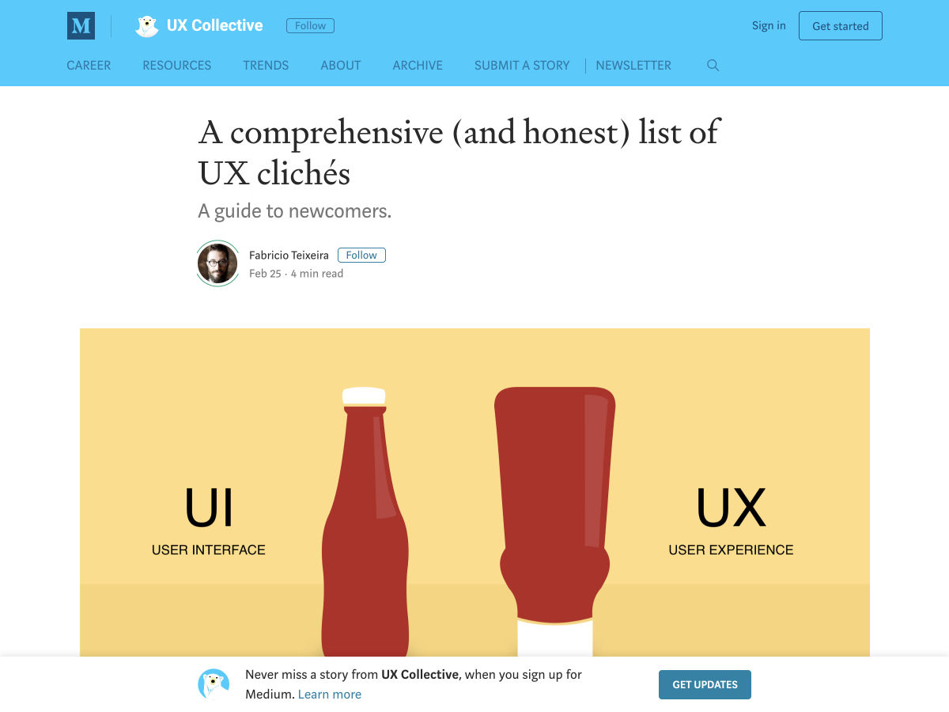Open the ARCHIVE menu item
This screenshot has width=949, height=712.
418,66
